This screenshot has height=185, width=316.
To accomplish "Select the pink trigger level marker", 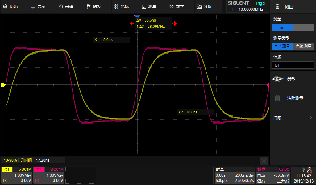I will pos(268,85).
